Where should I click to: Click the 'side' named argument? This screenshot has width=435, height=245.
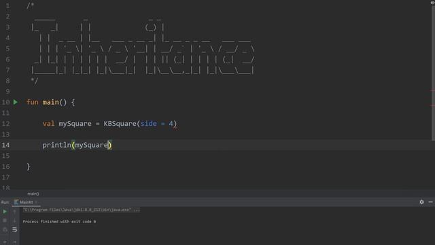click(148, 124)
